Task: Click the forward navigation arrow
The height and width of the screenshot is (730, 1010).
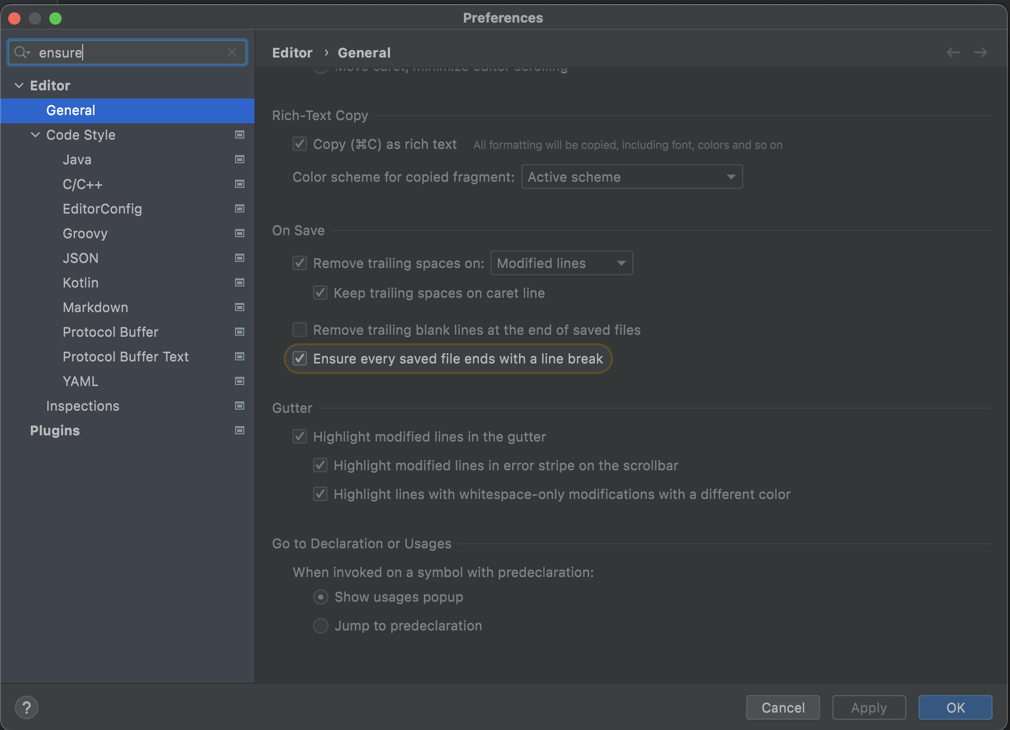Action: tap(980, 52)
